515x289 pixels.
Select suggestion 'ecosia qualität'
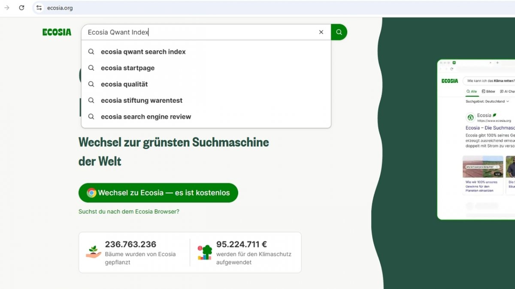point(206,84)
